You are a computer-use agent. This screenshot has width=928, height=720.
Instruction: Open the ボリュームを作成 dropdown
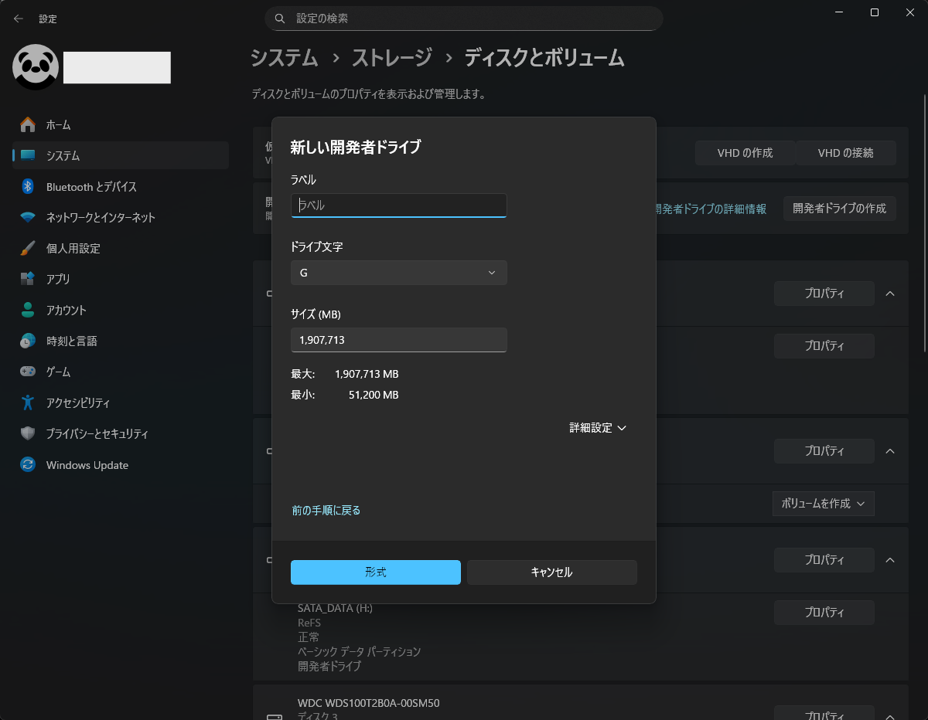tap(823, 504)
